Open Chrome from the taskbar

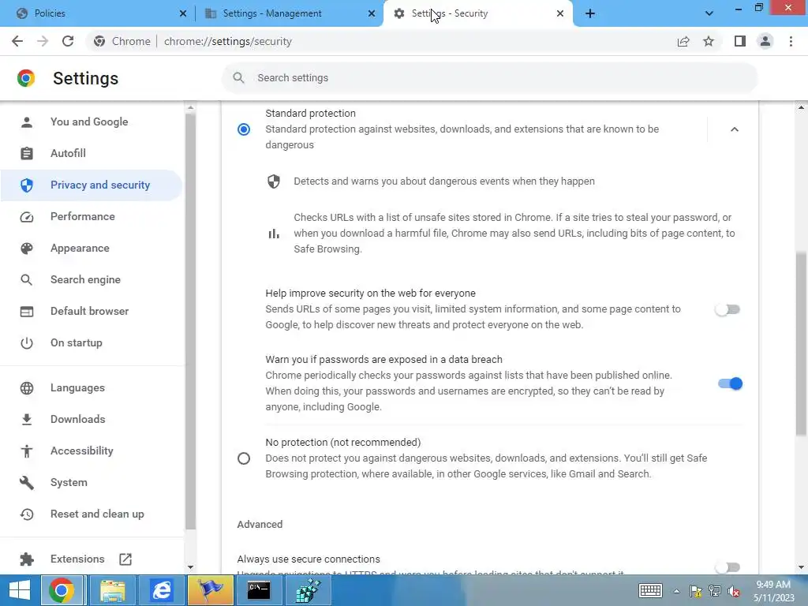click(62, 590)
